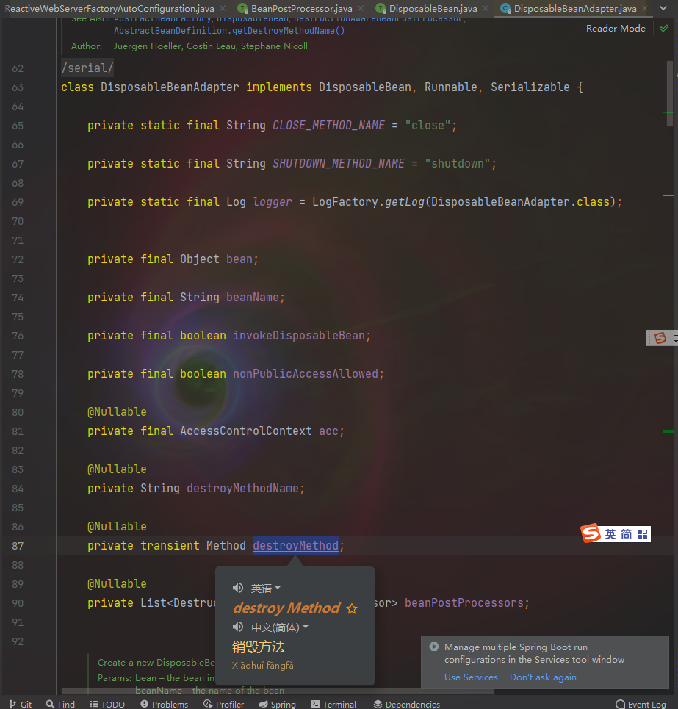This screenshot has width=678, height=709.
Task: Click the CLOSE_METHOD_NAME constant
Action: [328, 125]
